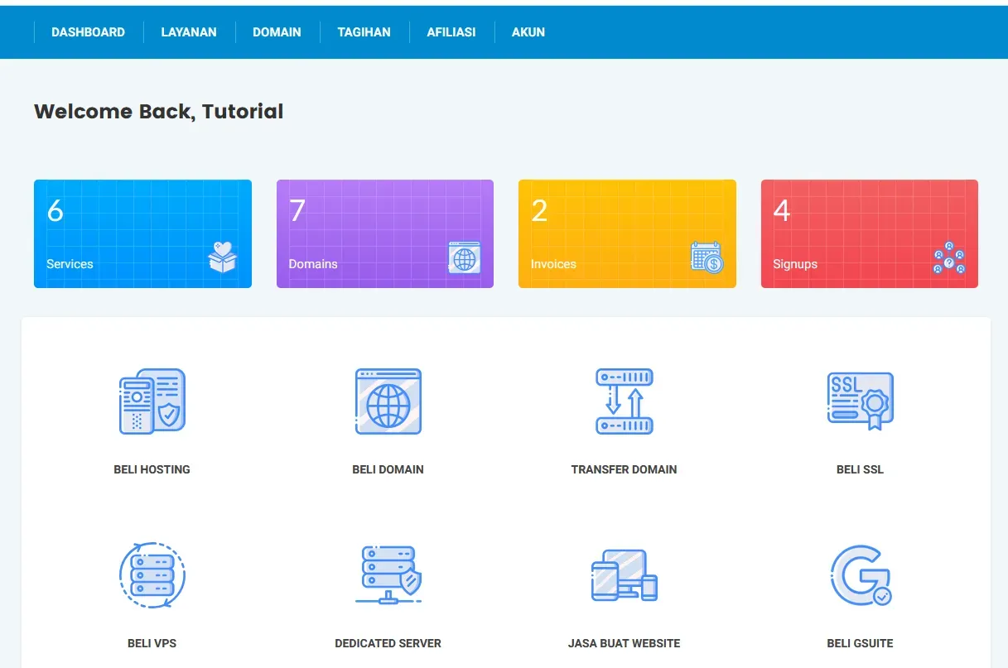The height and width of the screenshot is (668, 1008).
Task: Click the BELI VPS label
Action: pos(152,643)
